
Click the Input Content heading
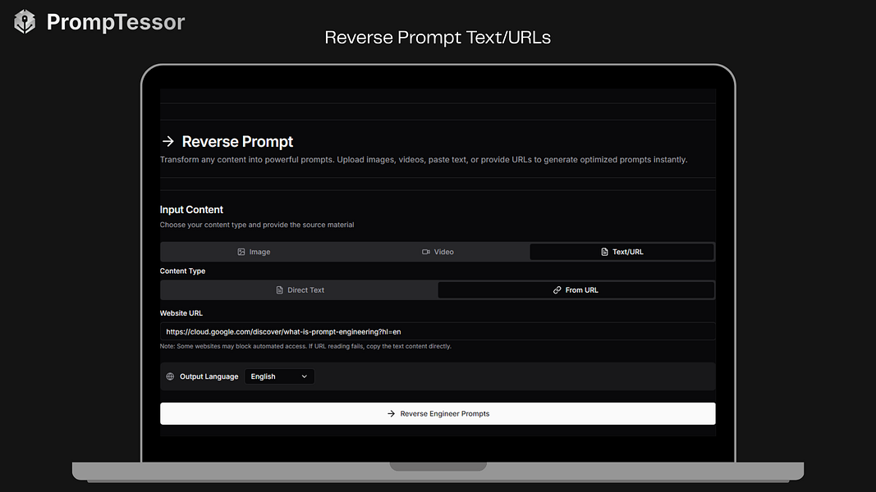coord(191,210)
